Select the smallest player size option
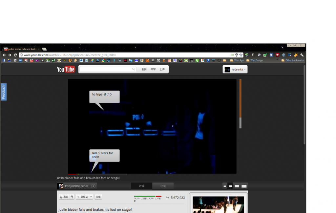 [x=225, y=186]
